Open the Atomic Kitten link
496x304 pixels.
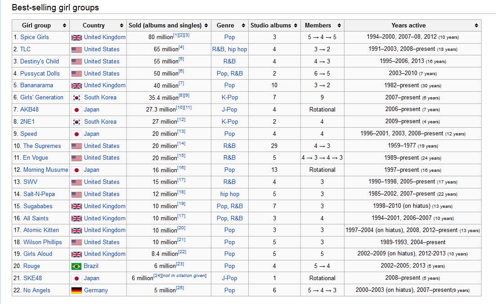point(41,230)
